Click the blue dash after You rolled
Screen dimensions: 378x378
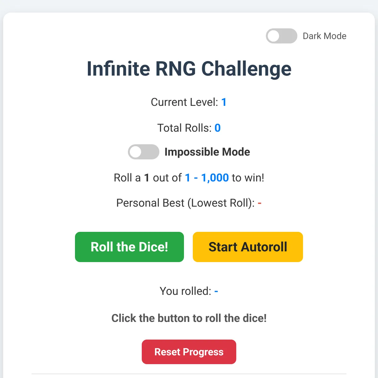click(216, 291)
